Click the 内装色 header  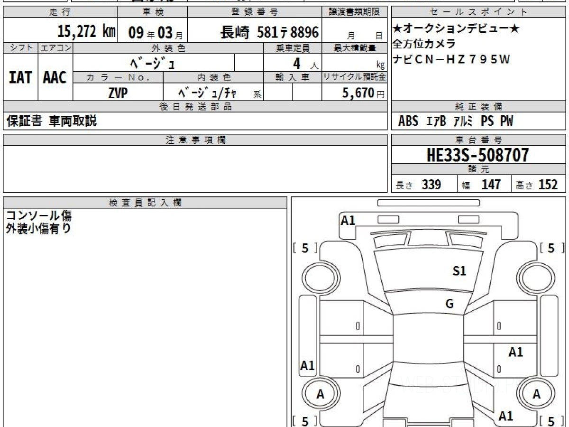click(x=213, y=77)
